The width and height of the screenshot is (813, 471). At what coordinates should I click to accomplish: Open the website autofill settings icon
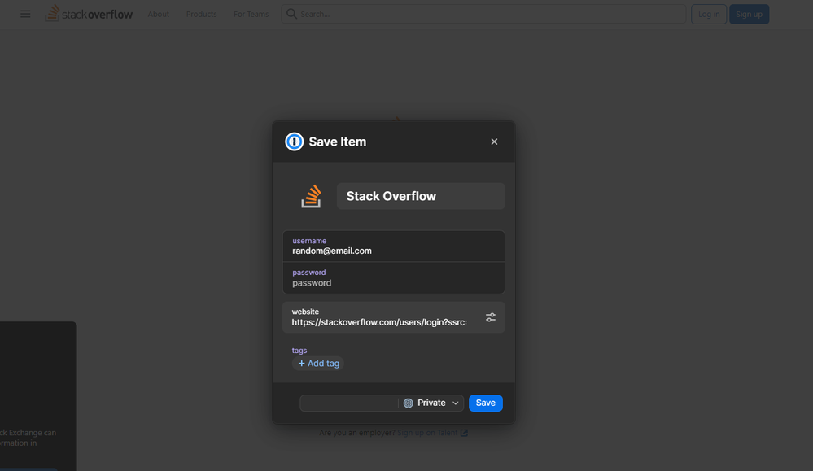pyautogui.click(x=491, y=317)
